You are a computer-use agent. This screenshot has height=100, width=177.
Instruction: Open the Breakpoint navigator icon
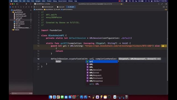pos(29,7)
